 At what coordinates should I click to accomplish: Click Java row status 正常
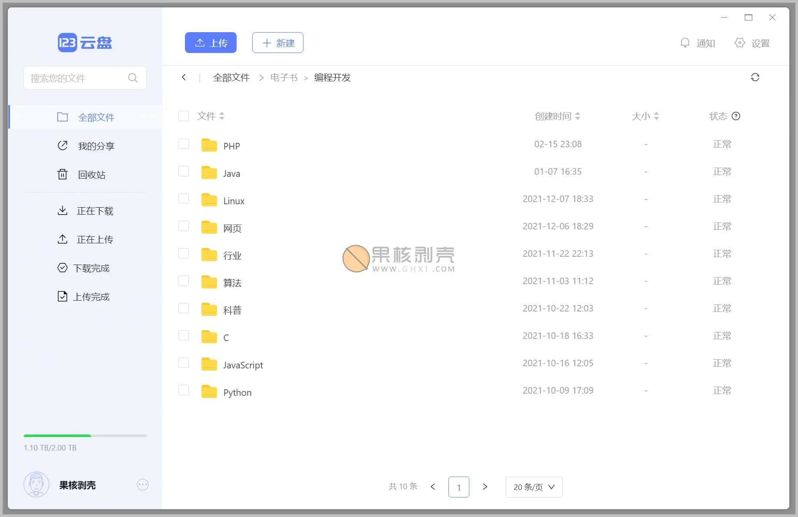coord(722,171)
